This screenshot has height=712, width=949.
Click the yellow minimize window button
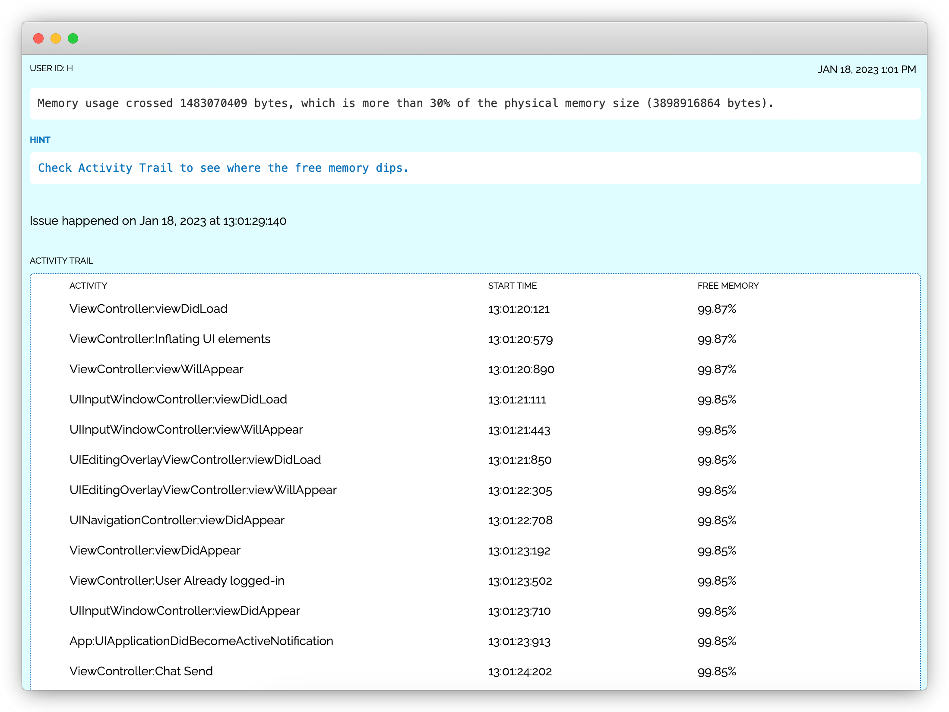tap(56, 39)
